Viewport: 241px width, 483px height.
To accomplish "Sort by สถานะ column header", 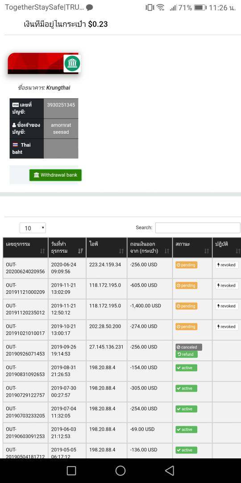I will (192, 247).
